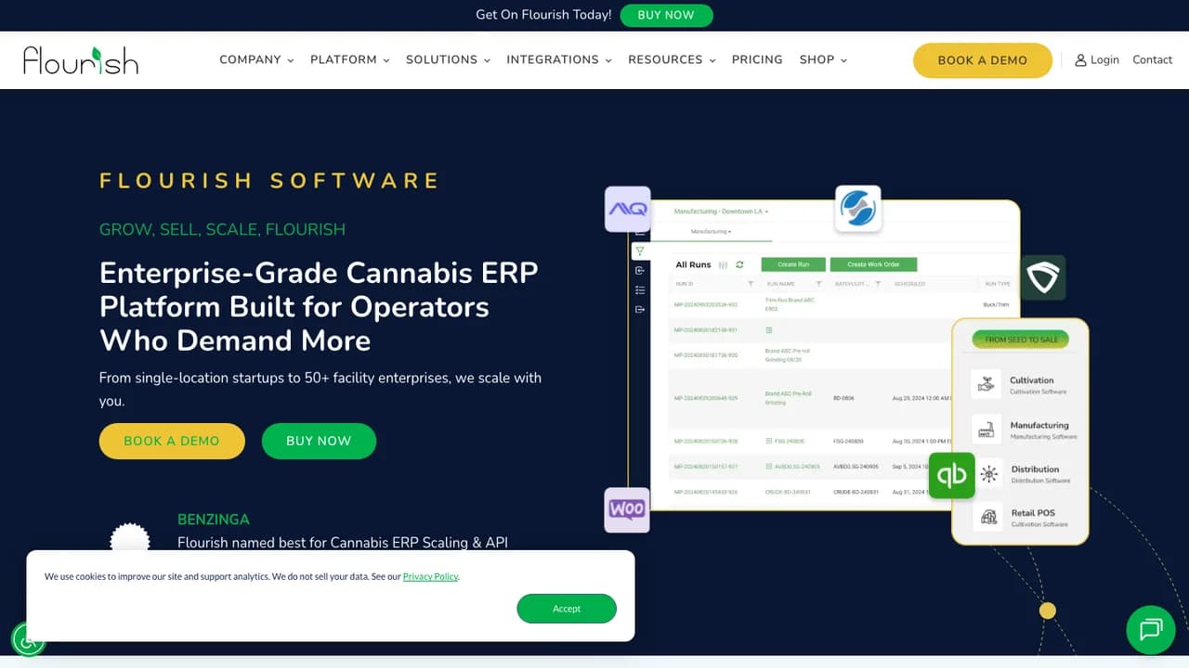Screen dimensions: 1189x668
Task: Open the Contact page
Action: tap(1152, 59)
